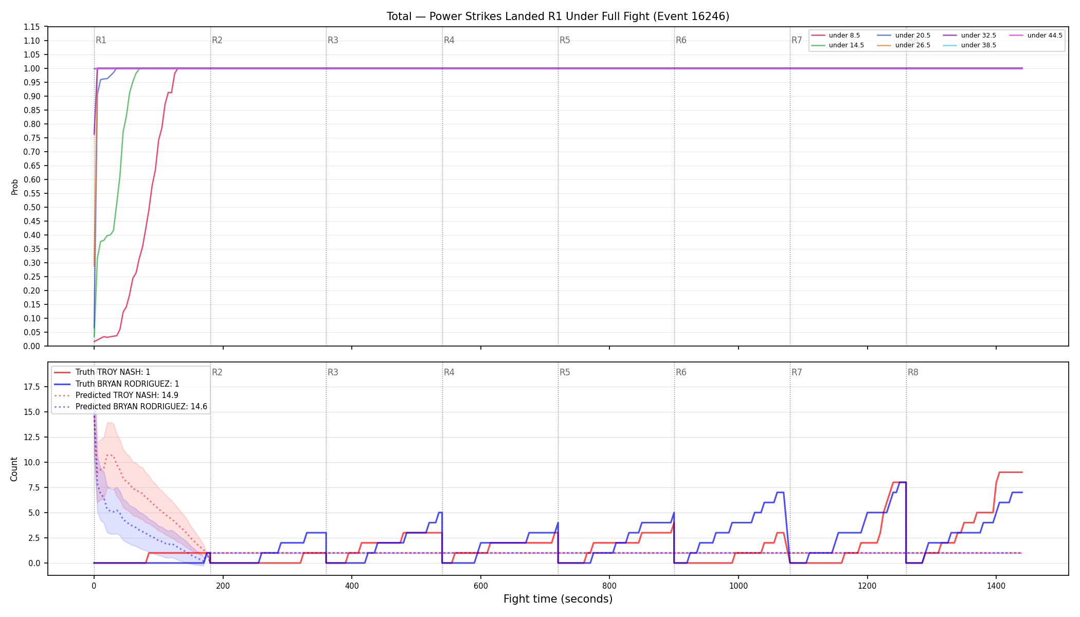Click the 'Count' y-axis label

14,469
